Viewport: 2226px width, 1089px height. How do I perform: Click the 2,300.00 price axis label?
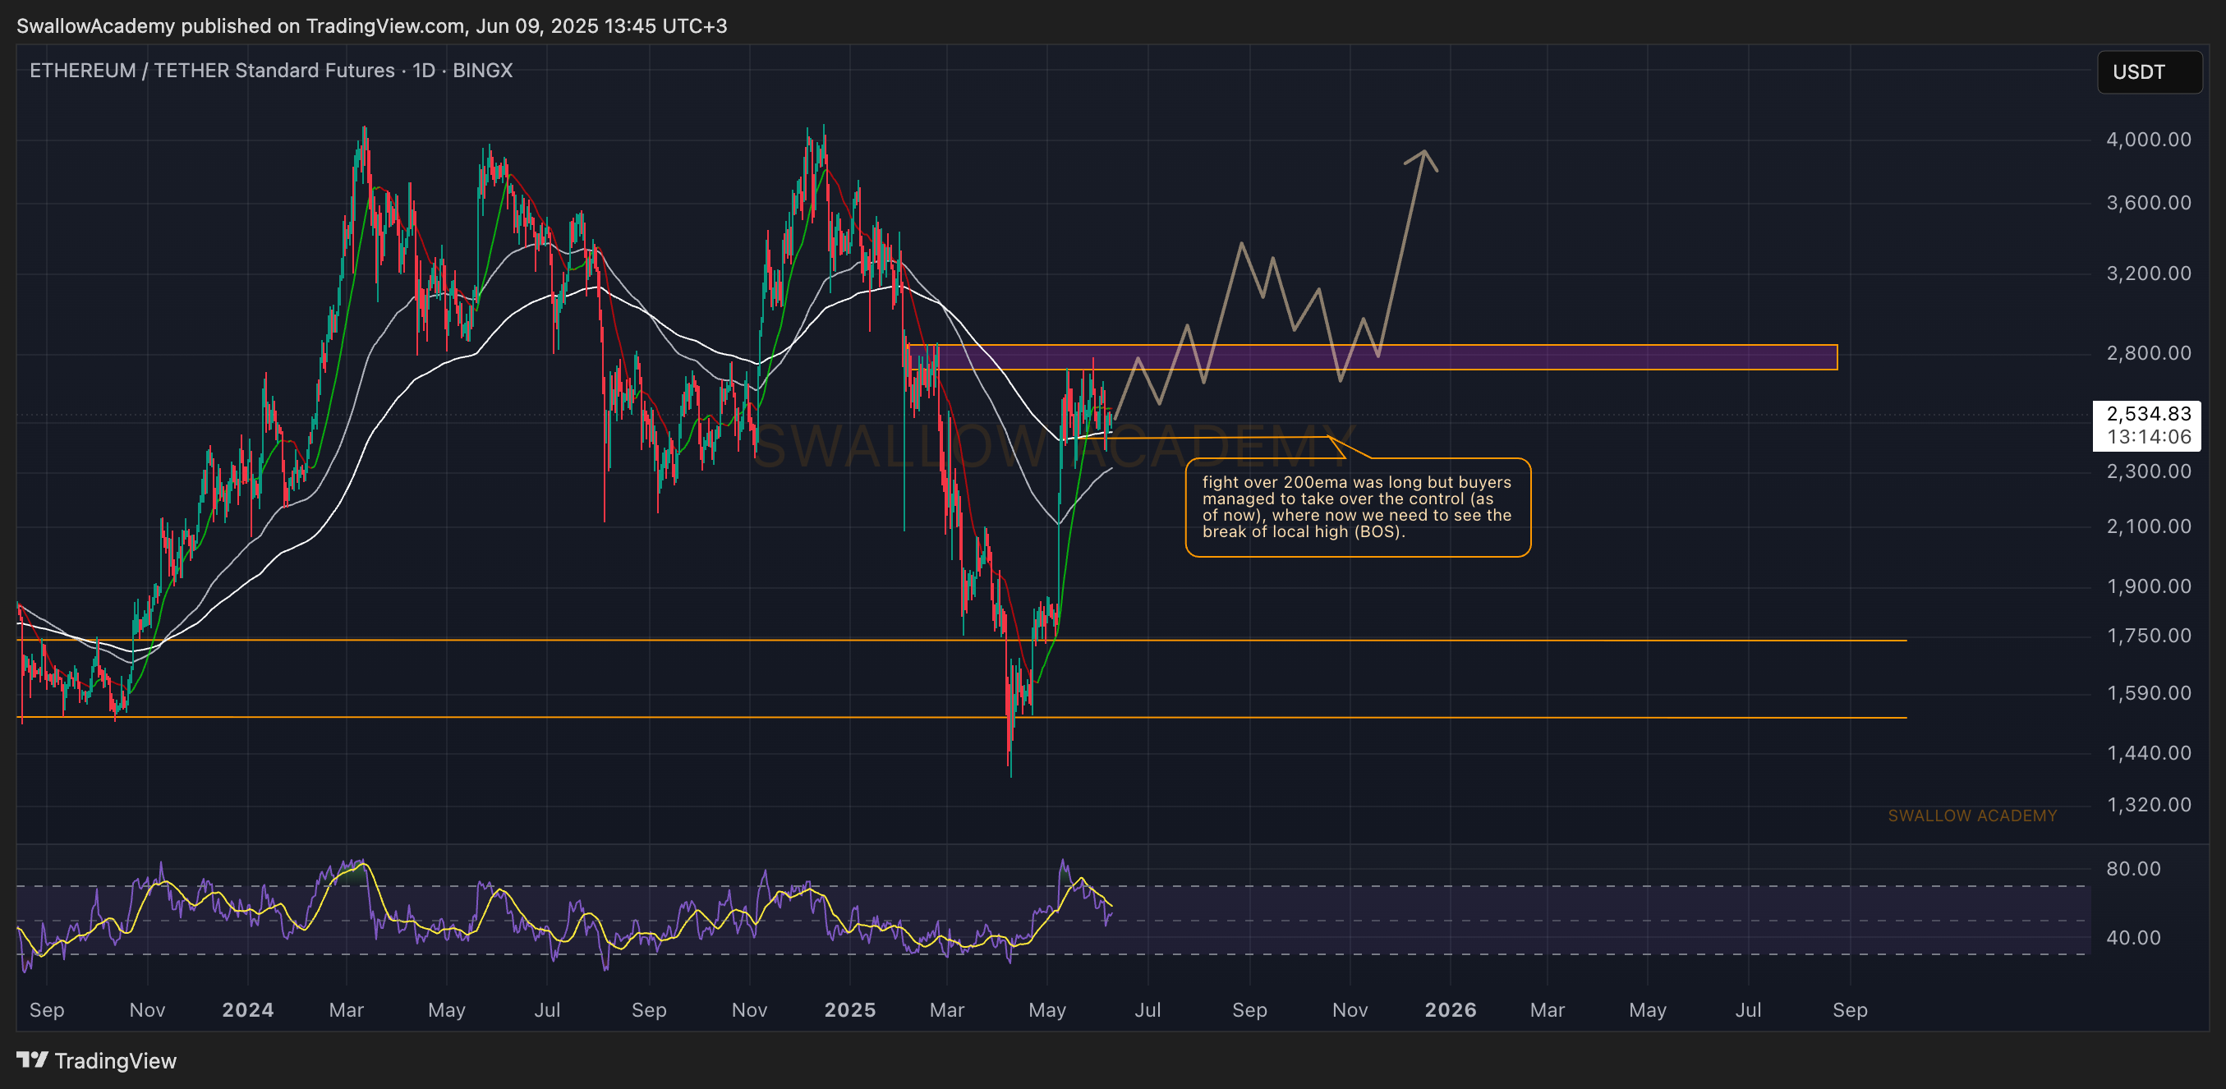click(2148, 471)
